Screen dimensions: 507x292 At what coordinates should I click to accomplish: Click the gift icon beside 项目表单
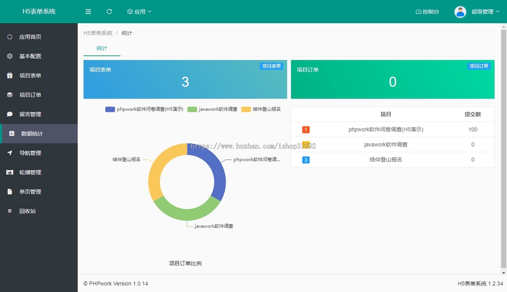click(x=10, y=75)
